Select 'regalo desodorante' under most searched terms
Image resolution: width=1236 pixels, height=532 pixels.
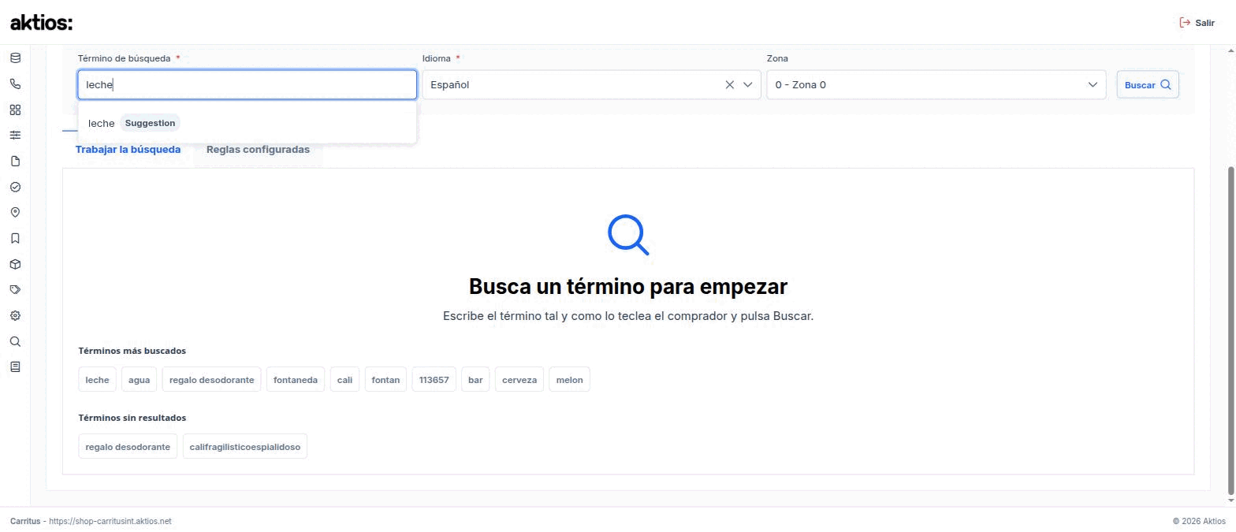click(211, 380)
